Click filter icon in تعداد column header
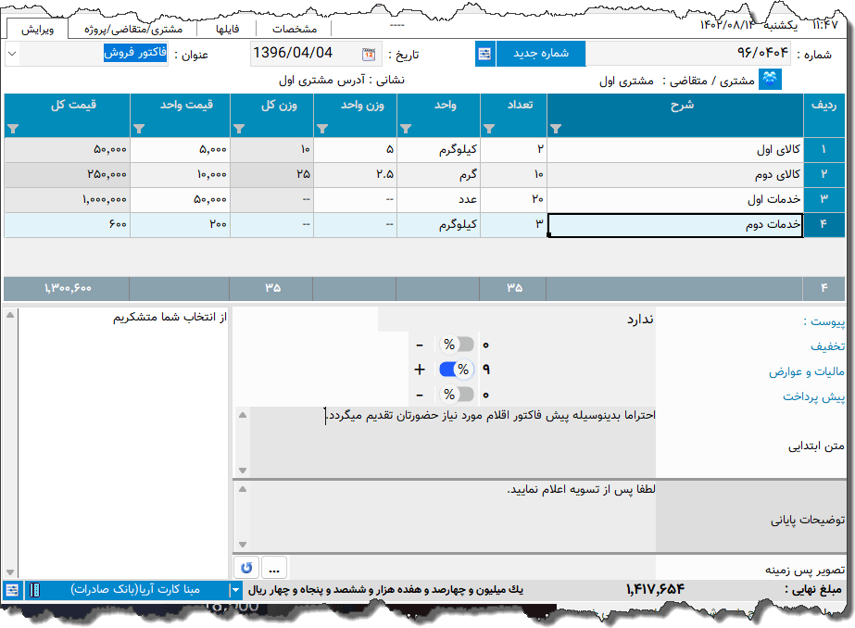The width and height of the screenshot is (855, 628). pyautogui.click(x=490, y=129)
